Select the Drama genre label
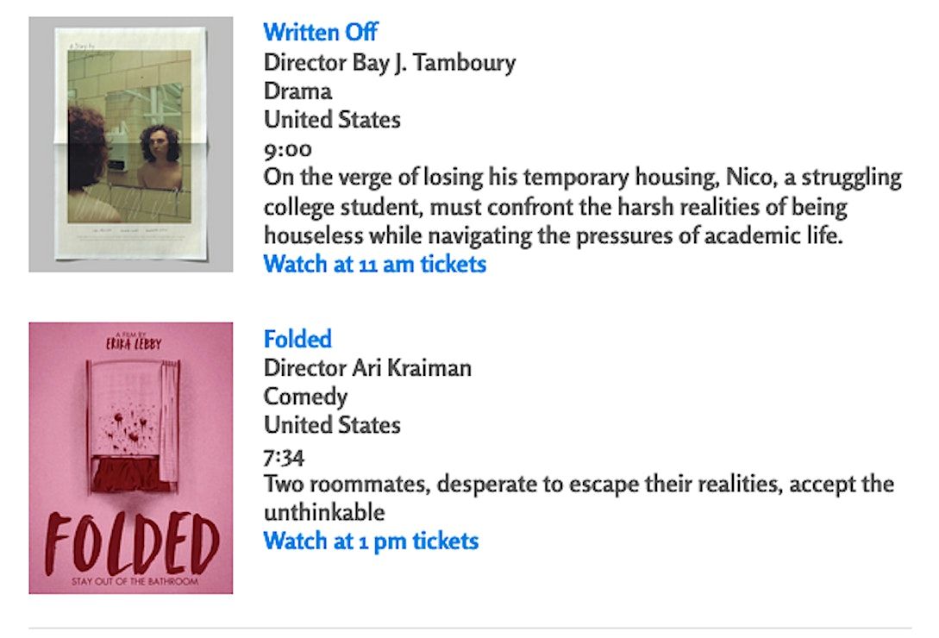The width and height of the screenshot is (939, 638). pyautogui.click(x=297, y=91)
